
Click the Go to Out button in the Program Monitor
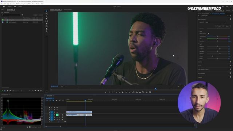pyautogui.click(x=130, y=92)
